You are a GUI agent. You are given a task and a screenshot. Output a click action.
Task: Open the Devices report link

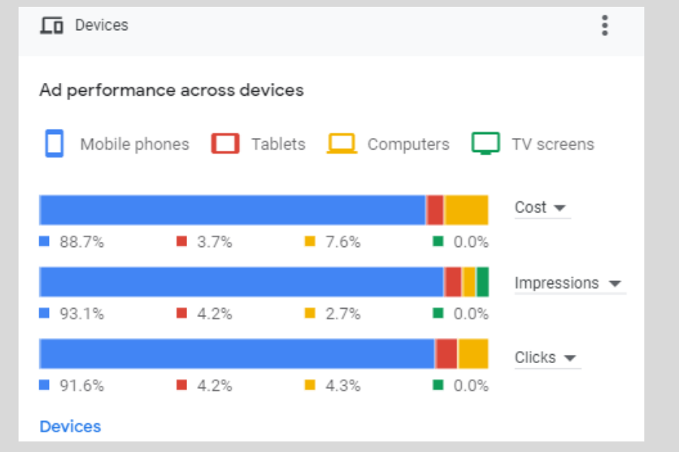point(69,426)
